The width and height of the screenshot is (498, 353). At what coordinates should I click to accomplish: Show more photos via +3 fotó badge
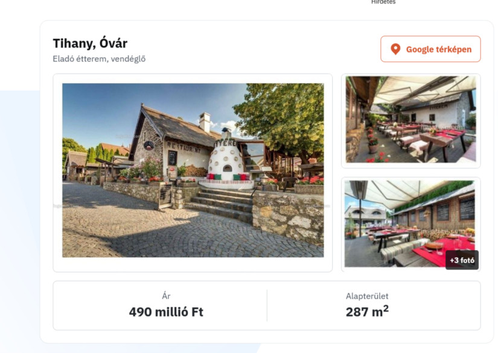point(462,260)
